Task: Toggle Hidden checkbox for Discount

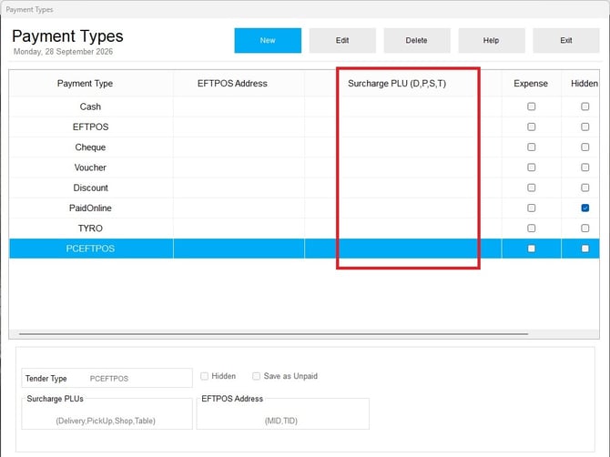Action: click(x=585, y=188)
